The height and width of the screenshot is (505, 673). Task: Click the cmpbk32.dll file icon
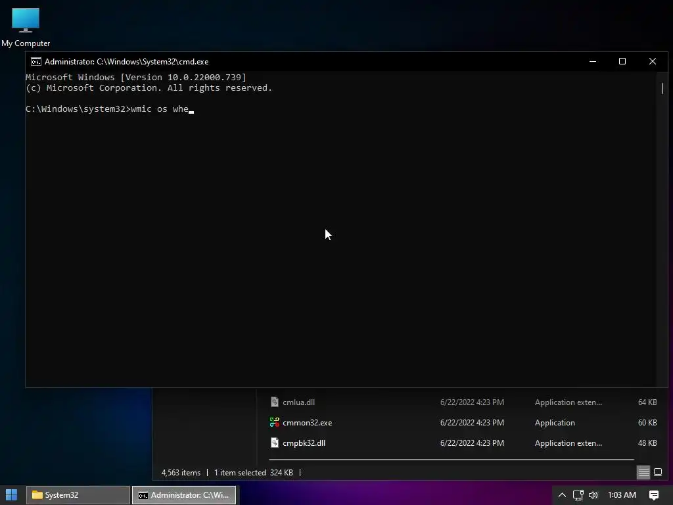275,443
